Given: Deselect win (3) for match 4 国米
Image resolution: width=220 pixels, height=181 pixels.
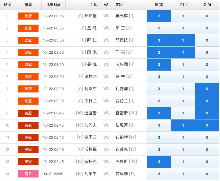Looking at the screenshot, I should 159,52.
